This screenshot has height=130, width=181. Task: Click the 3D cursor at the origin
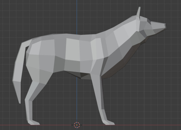tap(77, 125)
